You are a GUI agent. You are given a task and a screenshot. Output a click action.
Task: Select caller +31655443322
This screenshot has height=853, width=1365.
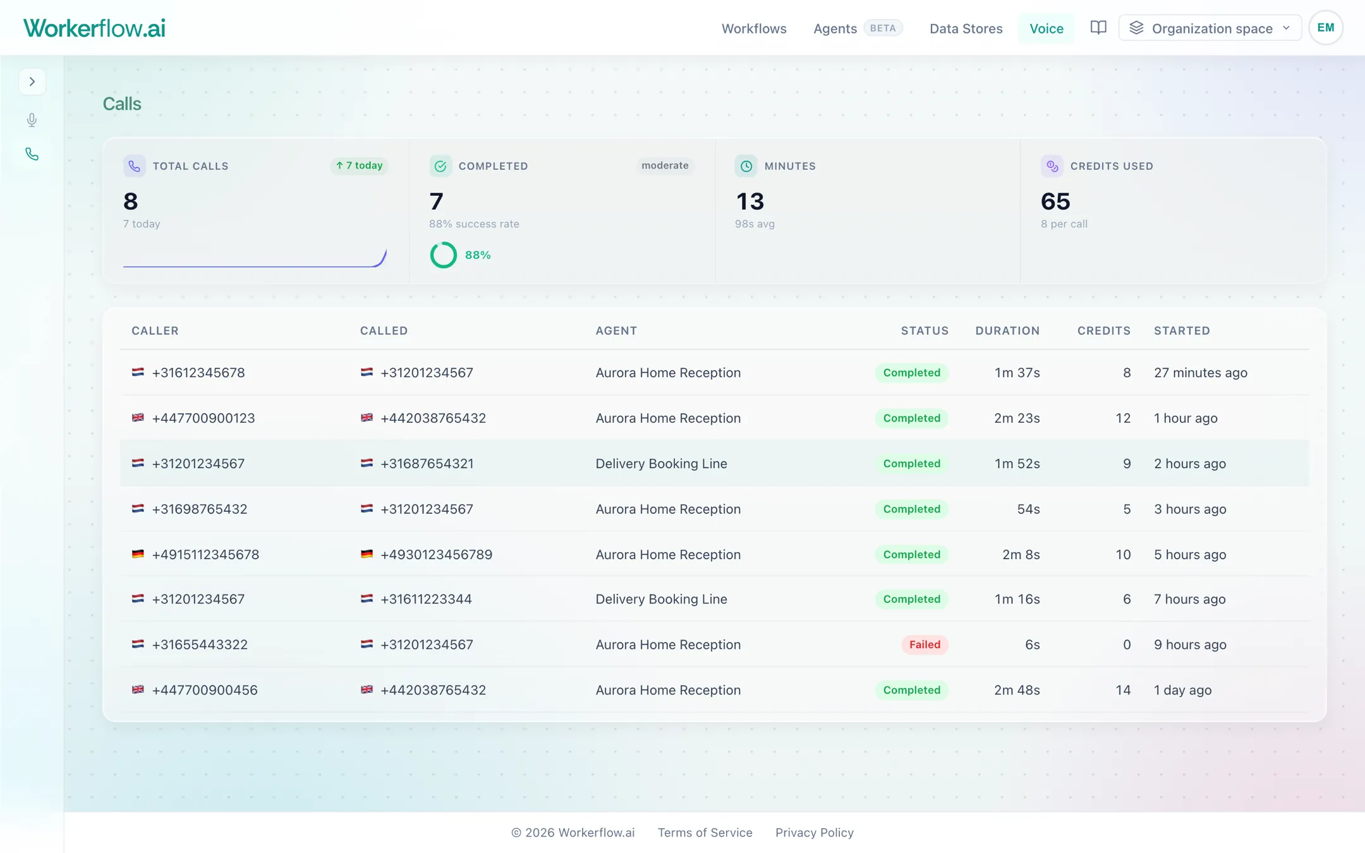pos(200,644)
